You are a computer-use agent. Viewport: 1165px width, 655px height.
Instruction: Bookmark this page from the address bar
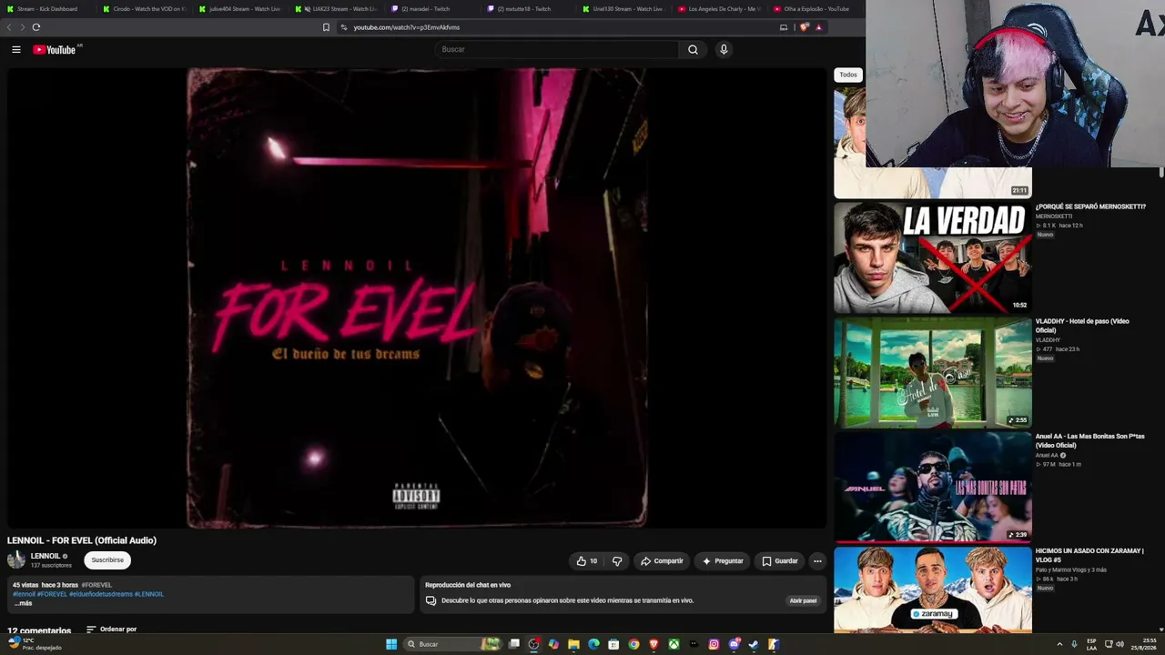point(326,27)
